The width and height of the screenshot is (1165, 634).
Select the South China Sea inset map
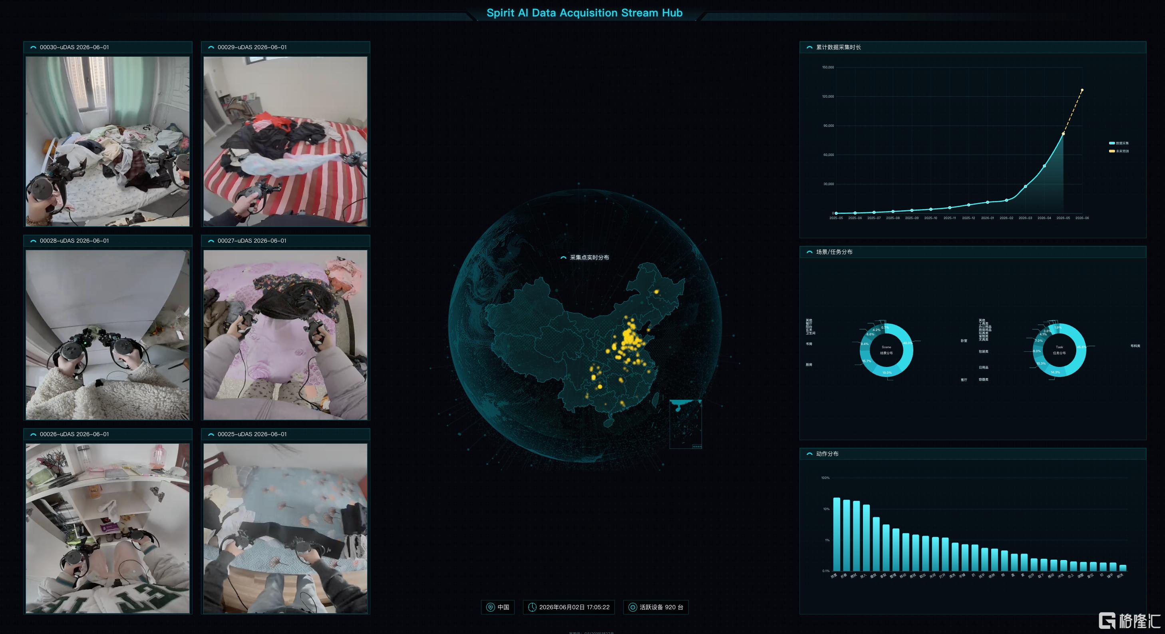pyautogui.click(x=686, y=424)
